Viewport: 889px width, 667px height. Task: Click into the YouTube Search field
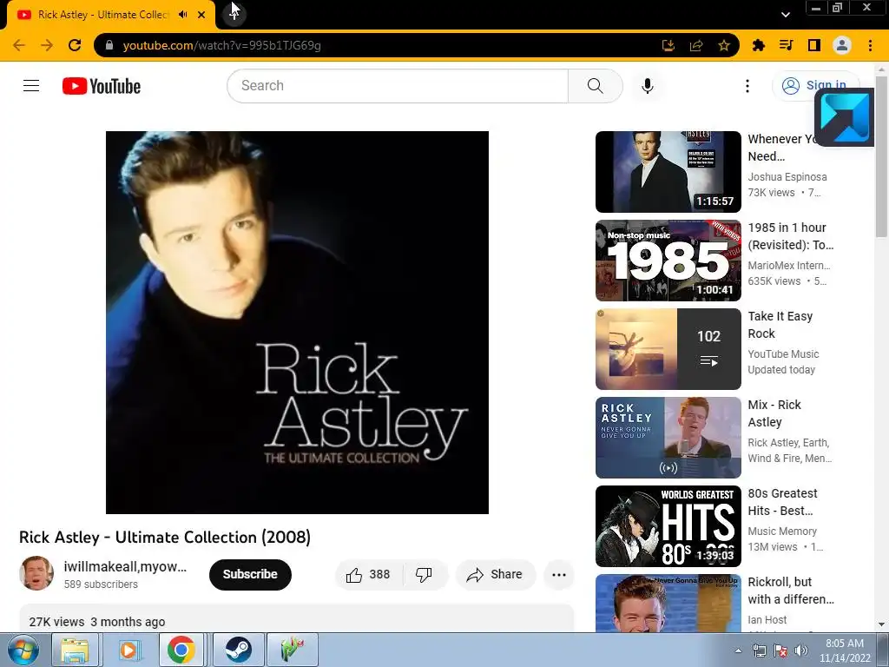(x=398, y=86)
